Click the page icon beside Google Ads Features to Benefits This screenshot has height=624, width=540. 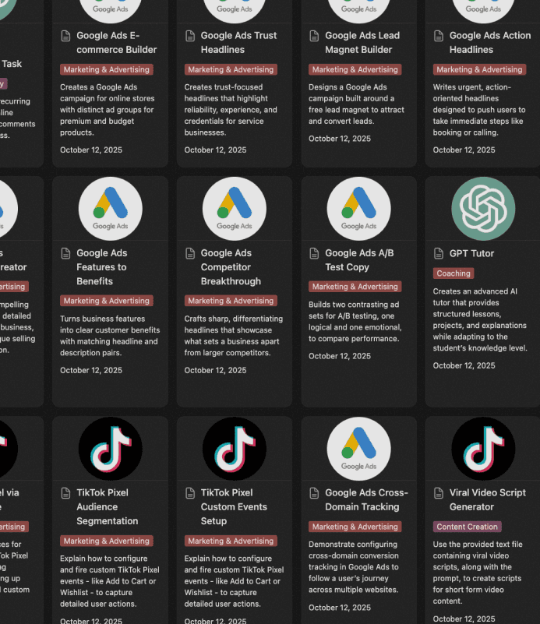point(65,253)
